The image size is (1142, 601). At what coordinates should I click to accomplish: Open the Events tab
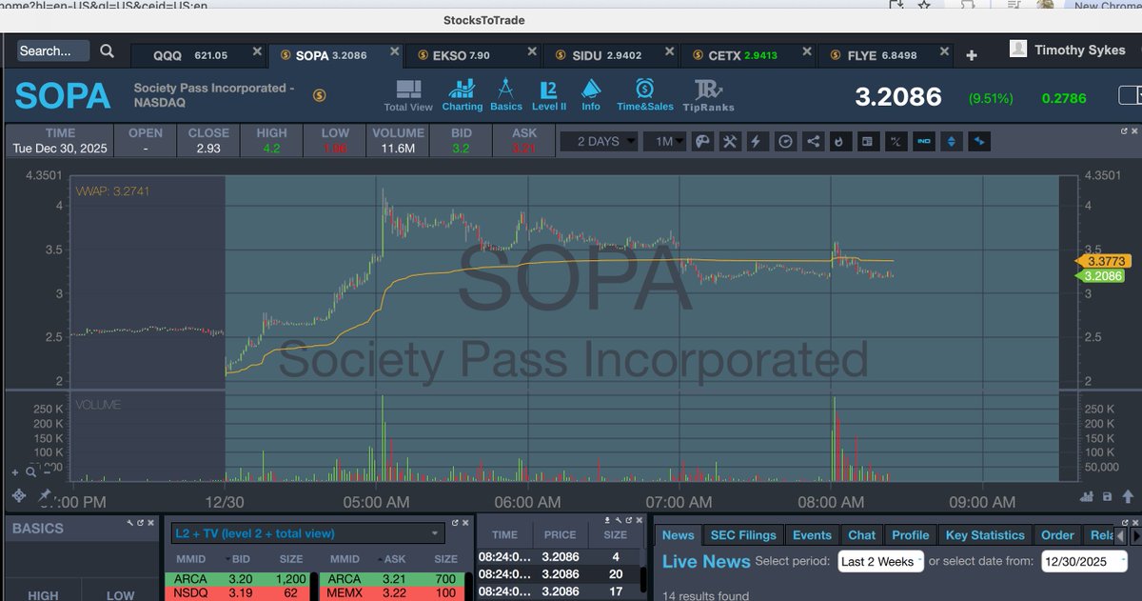pyautogui.click(x=812, y=535)
